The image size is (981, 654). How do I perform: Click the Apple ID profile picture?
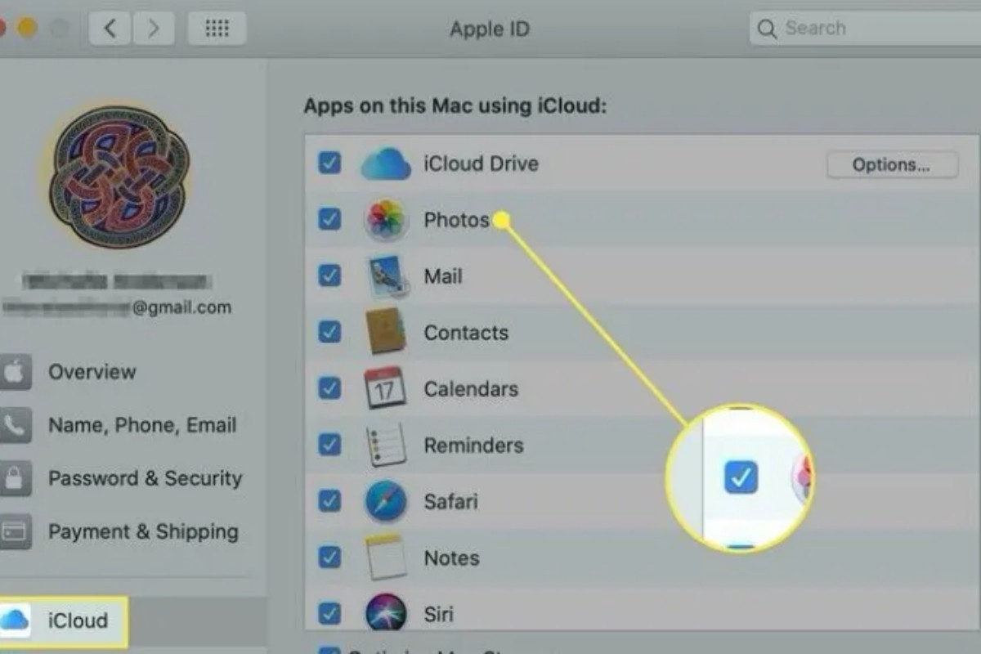coord(119,175)
